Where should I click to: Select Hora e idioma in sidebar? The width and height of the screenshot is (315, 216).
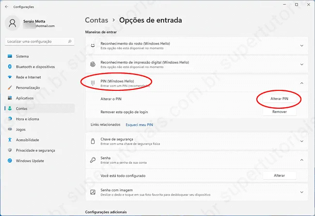[39, 119]
